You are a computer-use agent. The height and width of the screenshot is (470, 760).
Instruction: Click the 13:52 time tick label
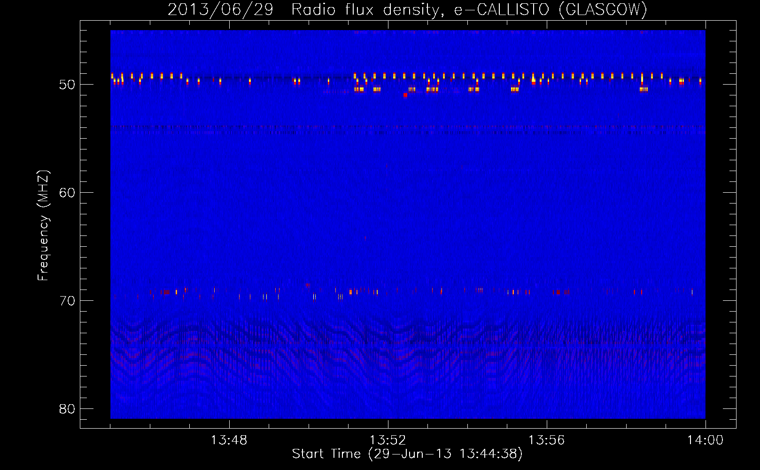pos(388,440)
